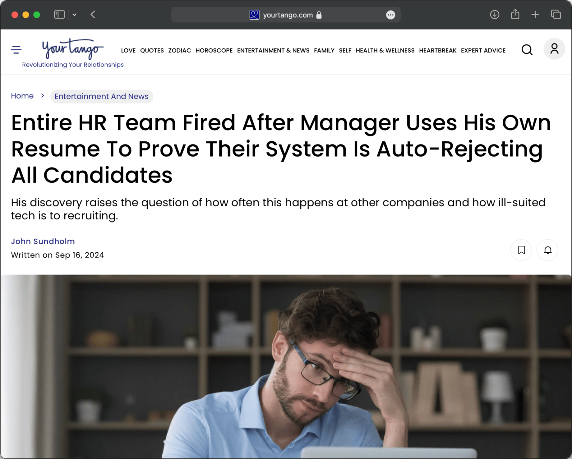
Task: Show Safari downloads
Action: pyautogui.click(x=495, y=15)
